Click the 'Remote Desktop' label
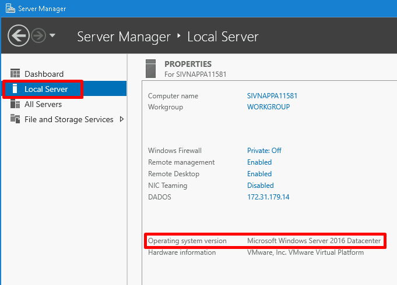397x285 pixels. click(x=174, y=174)
